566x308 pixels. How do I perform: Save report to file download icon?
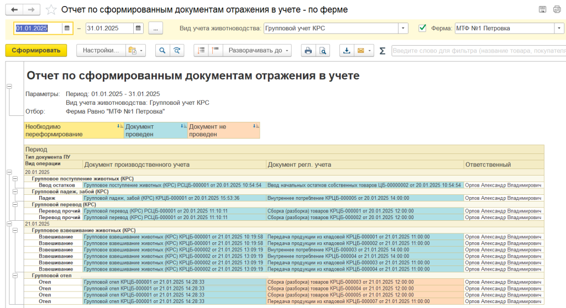347,50
